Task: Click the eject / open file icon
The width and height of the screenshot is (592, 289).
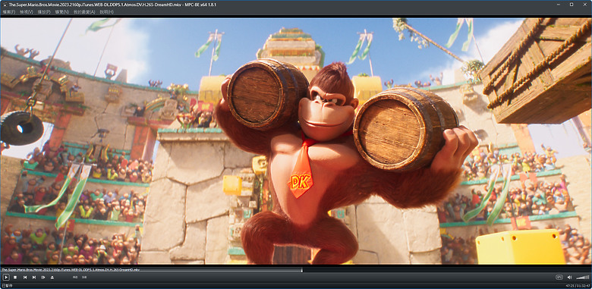Action: [x=52, y=278]
